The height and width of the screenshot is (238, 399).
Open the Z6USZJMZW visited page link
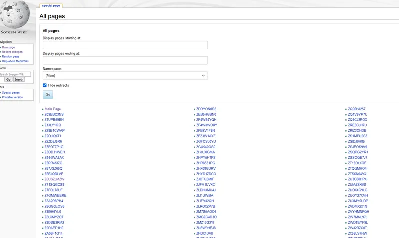[x=55, y=179]
